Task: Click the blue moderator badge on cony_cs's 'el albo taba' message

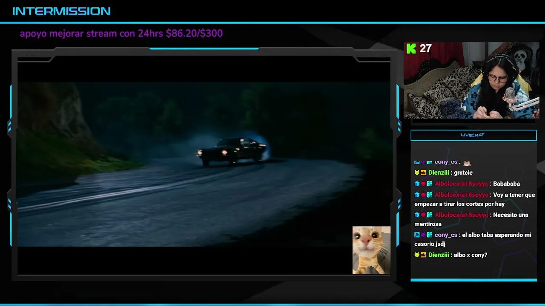Action: [x=417, y=235]
